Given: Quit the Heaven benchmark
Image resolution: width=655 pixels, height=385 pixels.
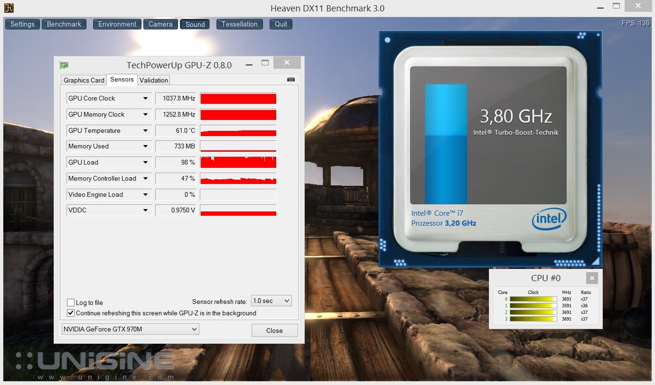Looking at the screenshot, I should [x=281, y=24].
